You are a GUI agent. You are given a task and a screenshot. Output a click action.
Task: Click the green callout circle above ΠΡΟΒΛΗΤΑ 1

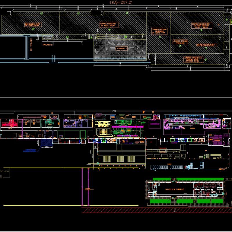click(x=126, y=37)
